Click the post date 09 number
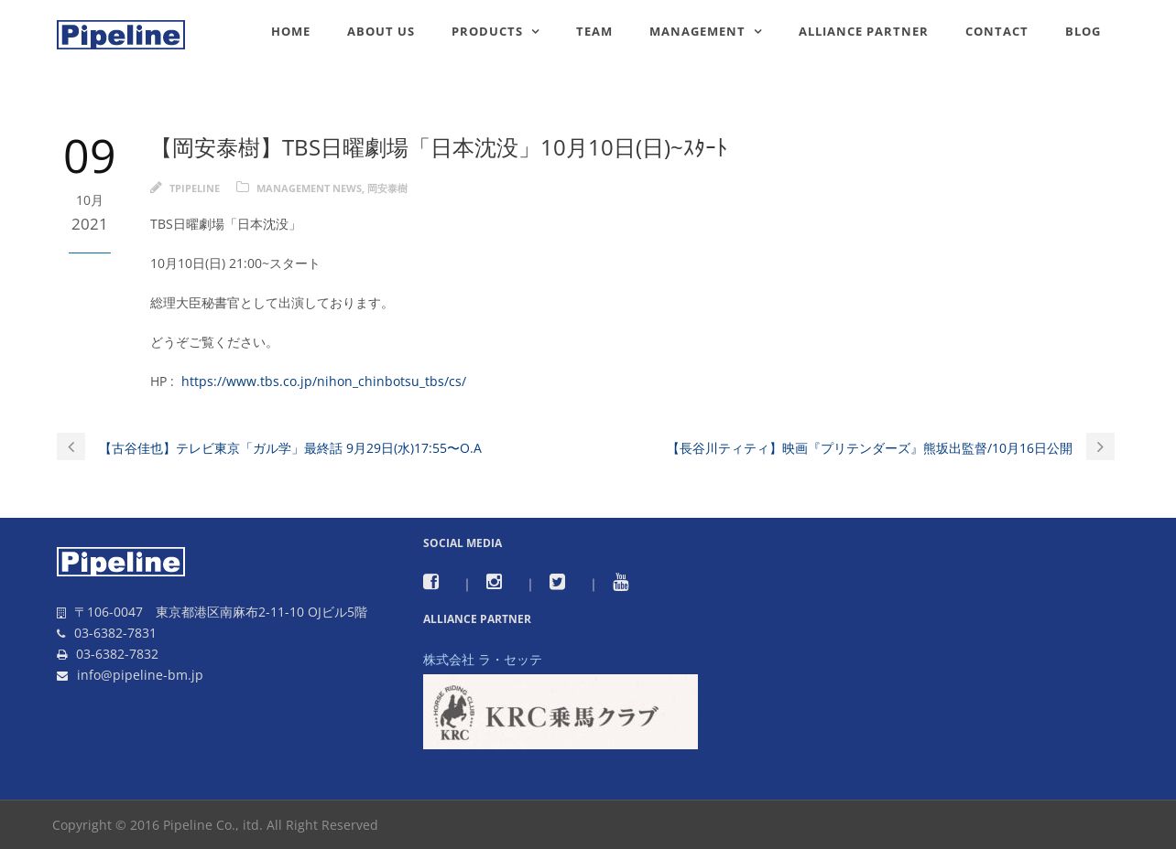Viewport: 1176px width, 849px height. [x=90, y=156]
